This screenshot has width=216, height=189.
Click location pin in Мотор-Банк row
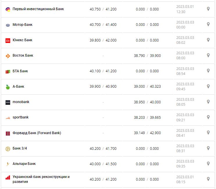point(208,24)
